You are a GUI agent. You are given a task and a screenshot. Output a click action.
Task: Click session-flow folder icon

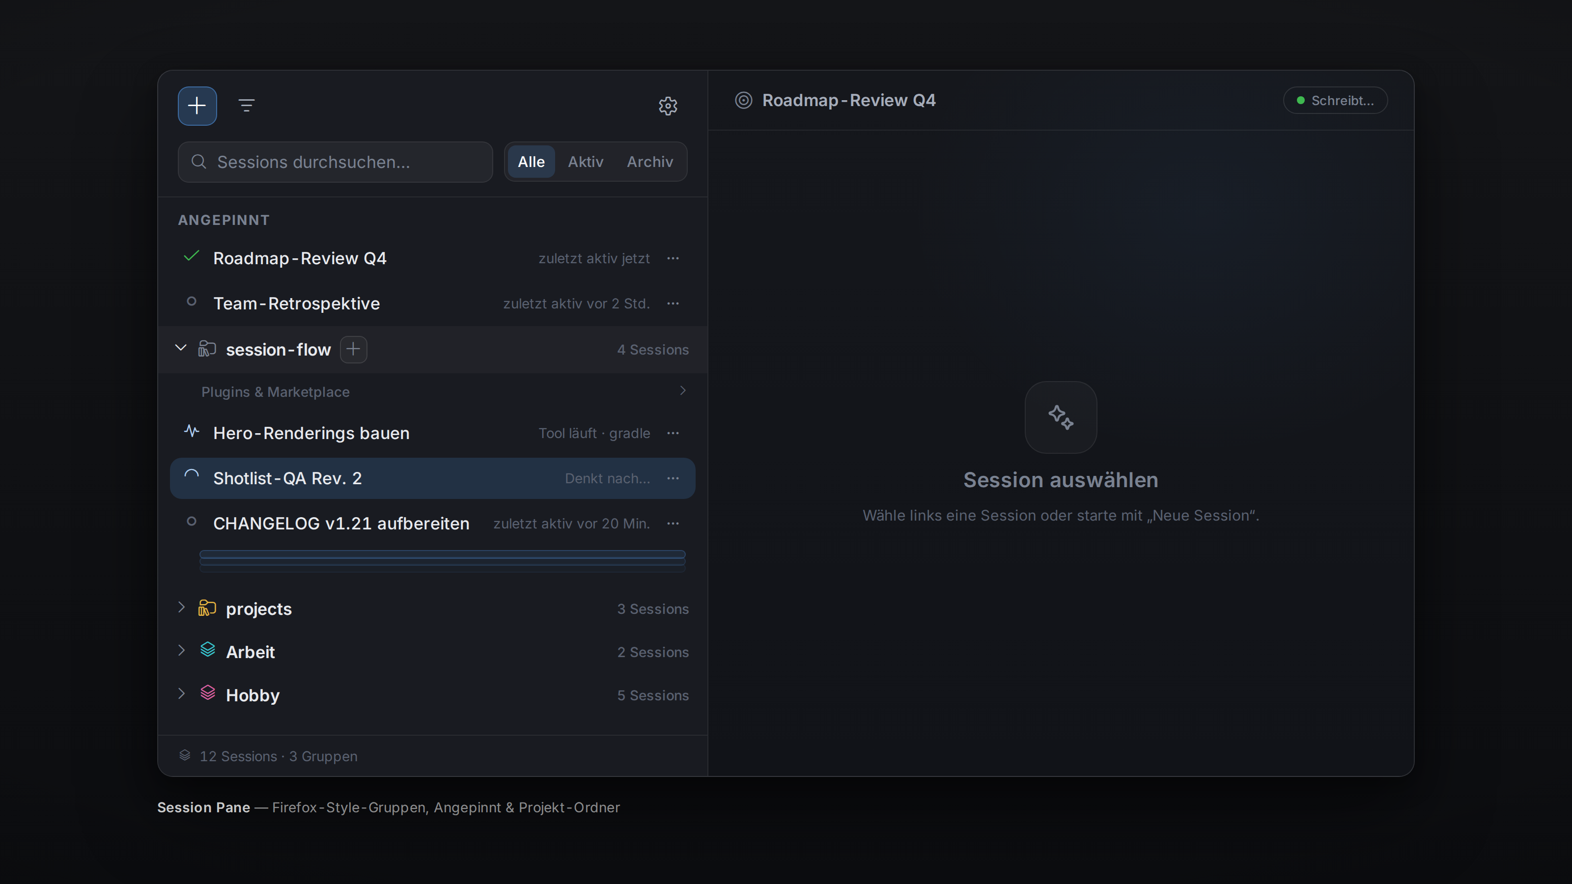pyautogui.click(x=207, y=349)
